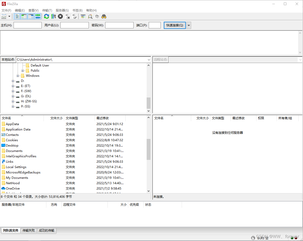Open the 书签(B) menu
The image size is (303, 241).
coord(78,10)
